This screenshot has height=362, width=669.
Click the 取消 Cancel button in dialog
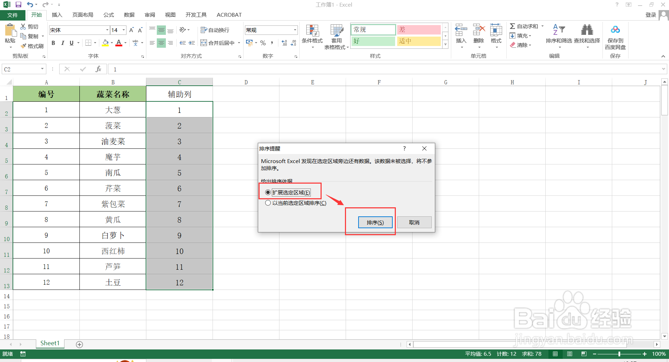tap(414, 222)
